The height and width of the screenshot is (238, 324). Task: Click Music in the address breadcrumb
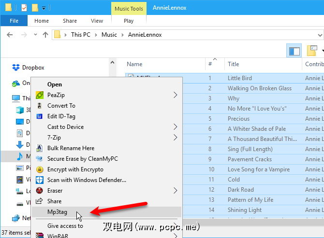(110, 35)
